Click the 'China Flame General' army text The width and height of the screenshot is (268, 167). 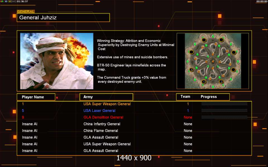click(x=101, y=131)
